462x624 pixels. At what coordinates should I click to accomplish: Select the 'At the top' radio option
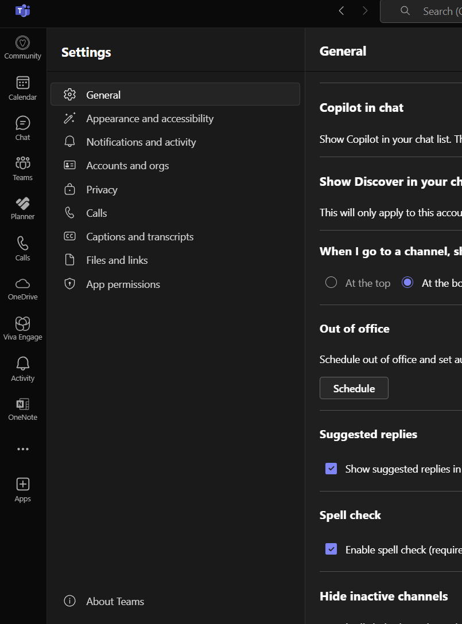click(331, 283)
